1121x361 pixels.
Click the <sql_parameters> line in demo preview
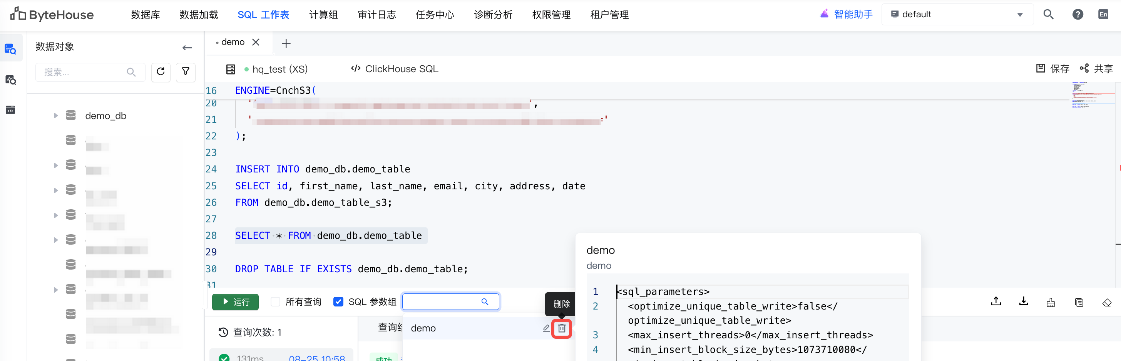pyautogui.click(x=663, y=291)
